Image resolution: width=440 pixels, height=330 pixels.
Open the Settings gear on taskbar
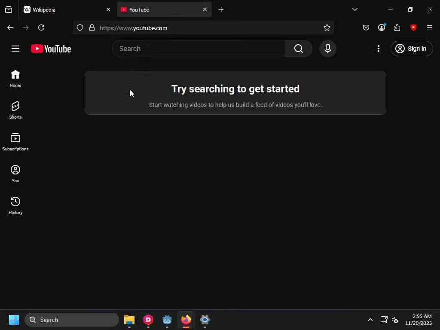coord(205,320)
